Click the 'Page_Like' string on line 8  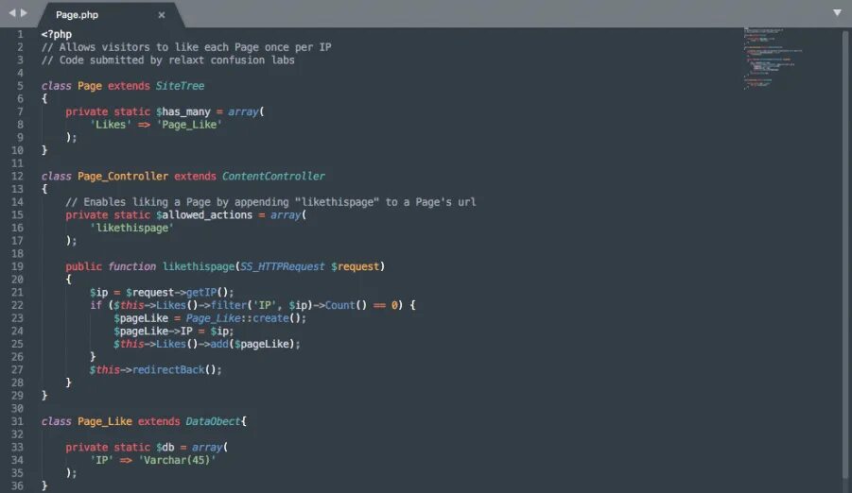coord(189,125)
